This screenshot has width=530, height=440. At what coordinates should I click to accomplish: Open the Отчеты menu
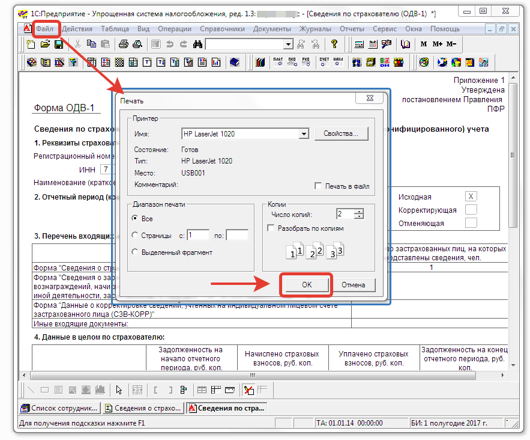pyautogui.click(x=352, y=29)
